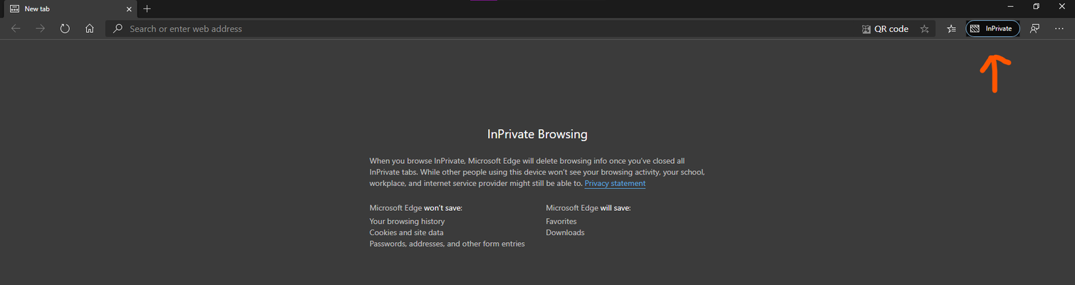
Task: Open the Home page
Action: pyautogui.click(x=89, y=28)
